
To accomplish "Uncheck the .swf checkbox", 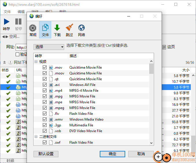I will 45,143.
